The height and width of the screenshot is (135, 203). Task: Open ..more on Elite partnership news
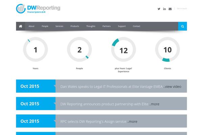point(154,104)
